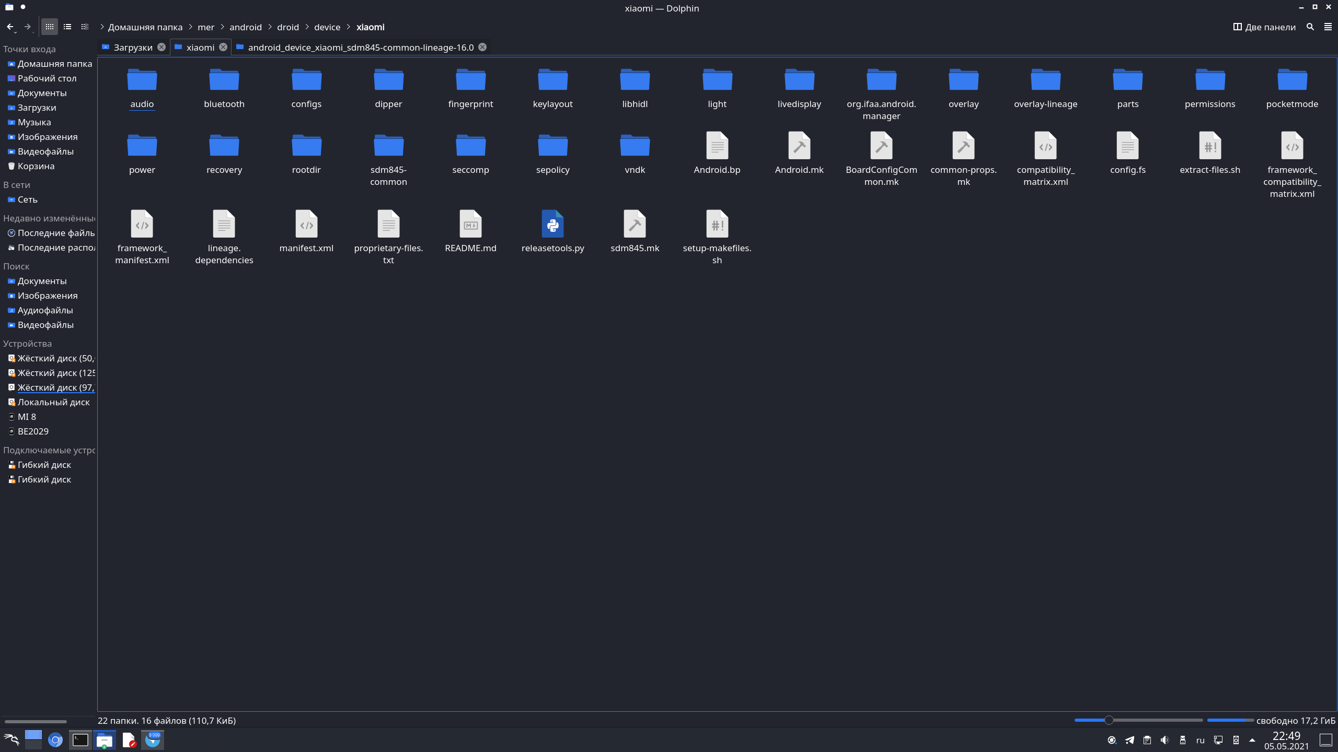Select the setup-makefiles.sh script icon
1338x752 pixels.
pos(717,224)
